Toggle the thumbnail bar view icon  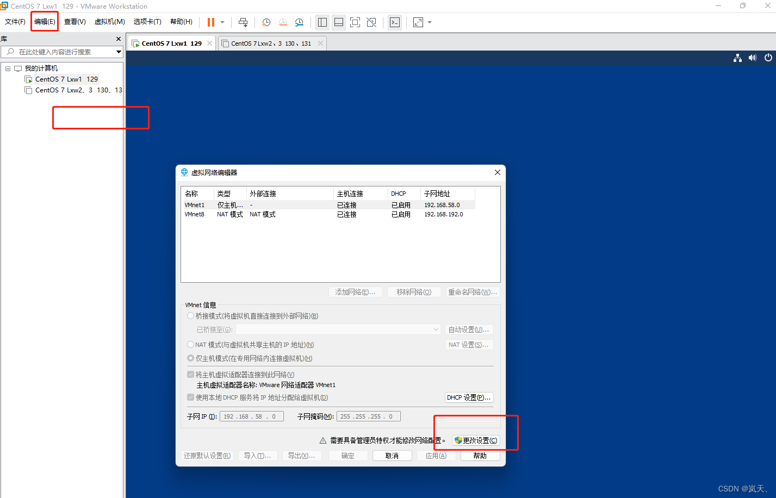click(339, 22)
